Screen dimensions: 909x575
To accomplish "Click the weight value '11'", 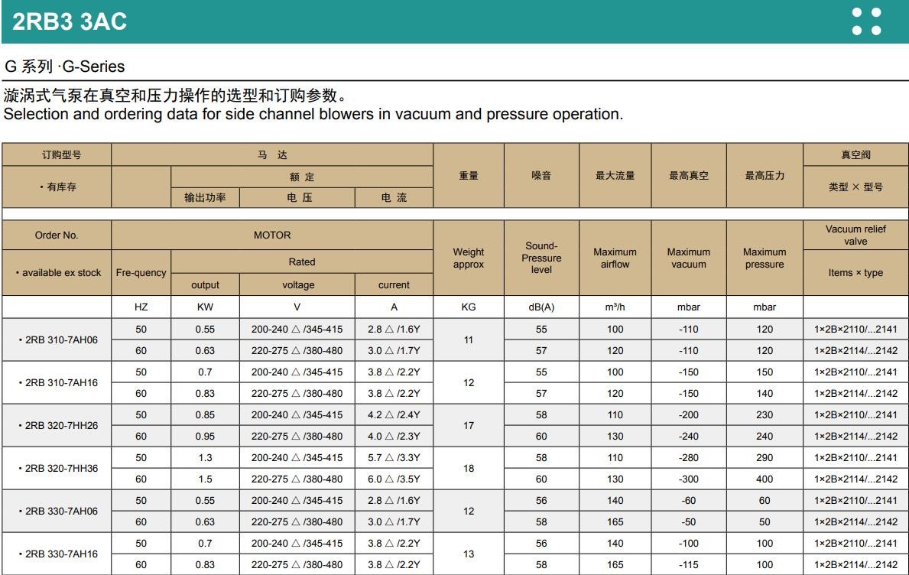I will pos(469,339).
